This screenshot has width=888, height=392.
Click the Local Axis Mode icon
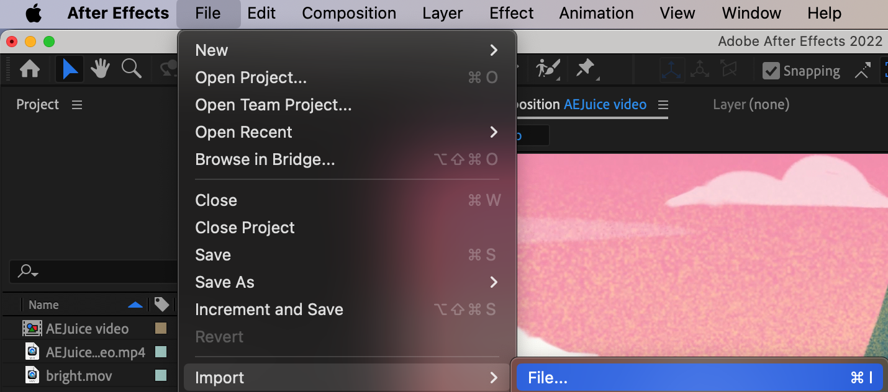[x=673, y=70]
